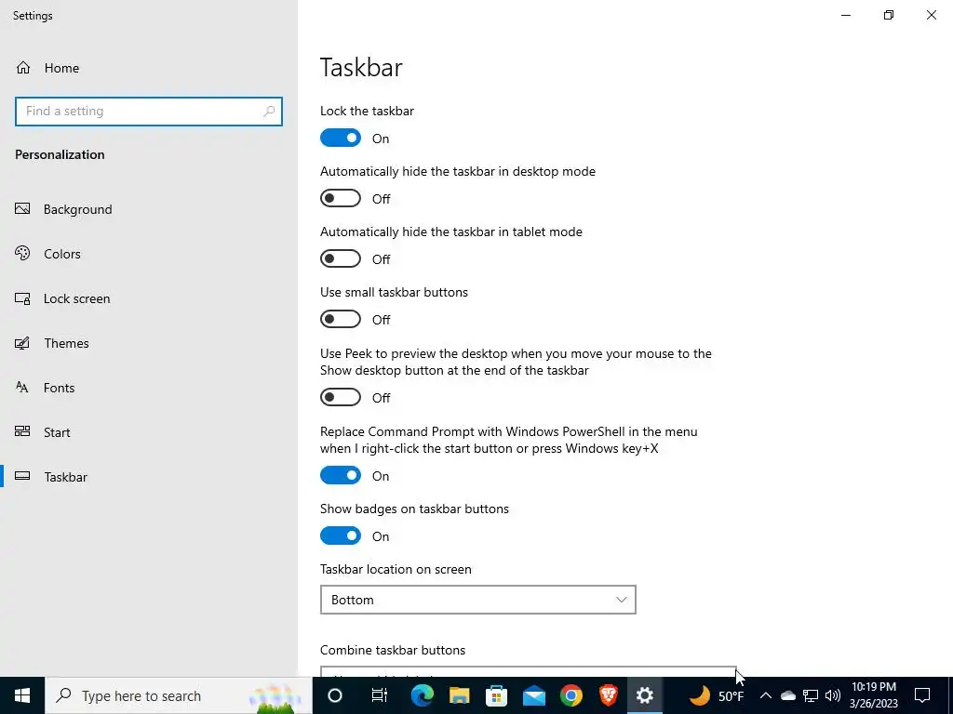Open Start settings page

(x=57, y=432)
